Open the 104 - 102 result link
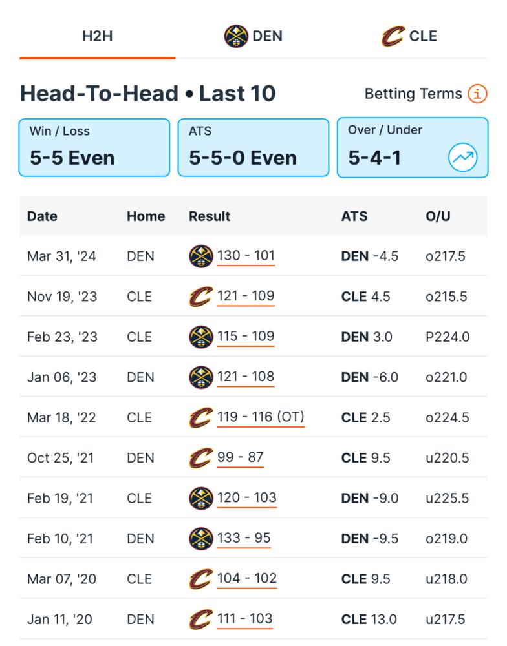Image resolution: width=507 pixels, height=646 pixels. pos(246,579)
